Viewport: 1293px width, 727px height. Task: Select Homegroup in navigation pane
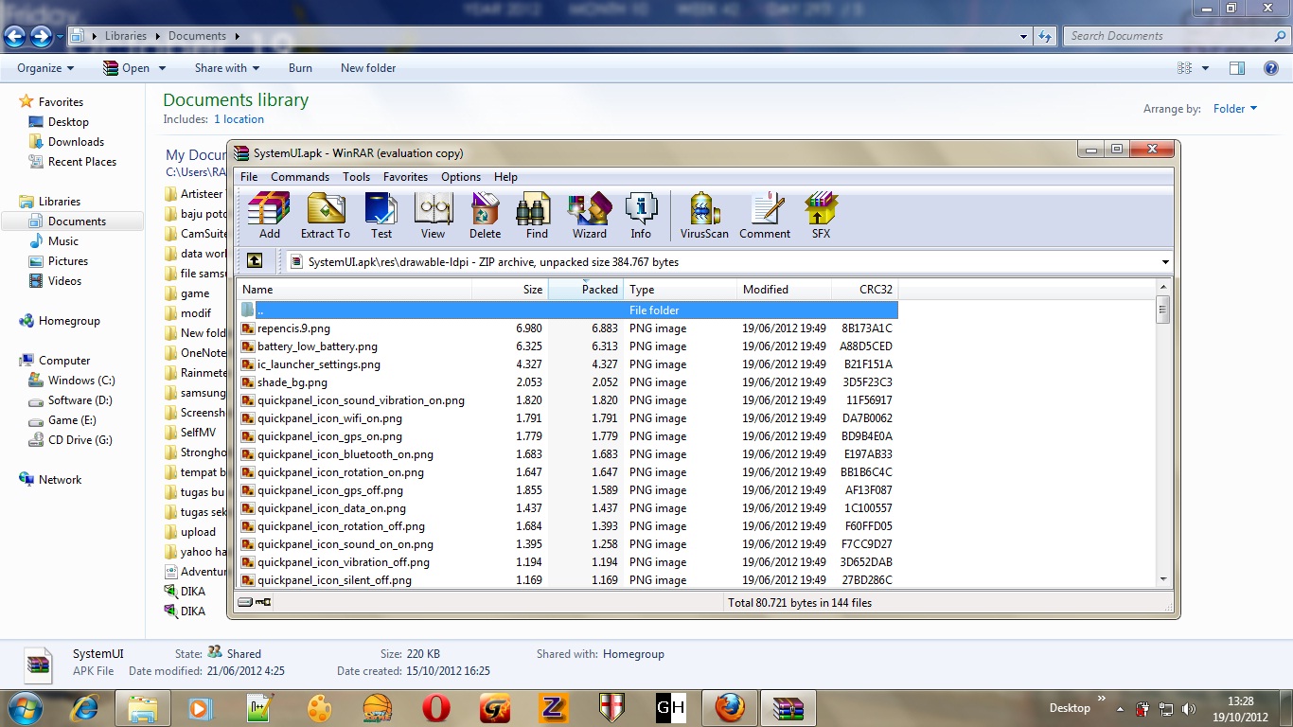point(69,321)
